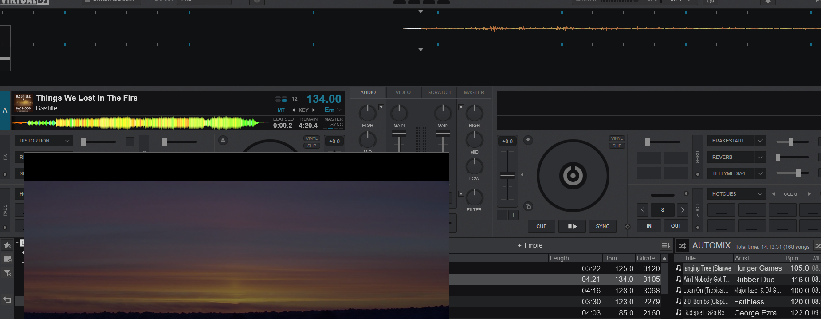Click the clone deck icon near the right jogwheel
This screenshot has height=319, width=821.
click(x=528, y=206)
